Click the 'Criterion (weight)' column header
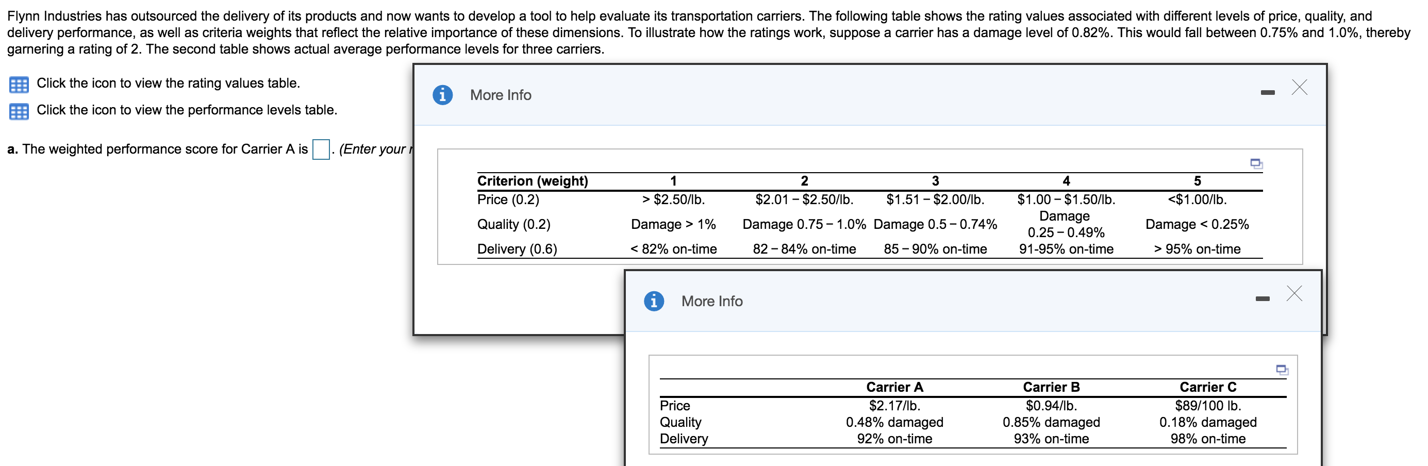1428x466 pixels. pyautogui.click(x=533, y=181)
